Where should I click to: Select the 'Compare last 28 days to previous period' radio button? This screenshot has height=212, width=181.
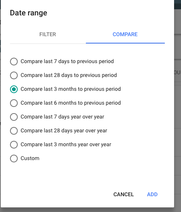pyautogui.click(x=14, y=75)
